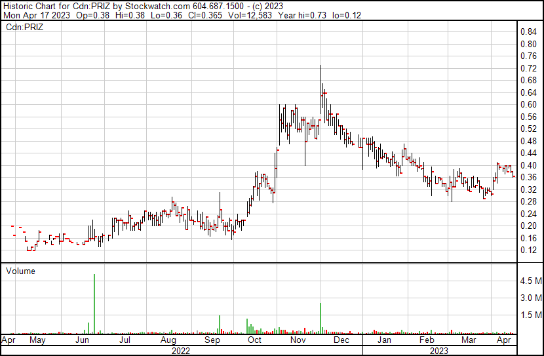
Task: Click the Volume panel label
Action: tap(20, 271)
